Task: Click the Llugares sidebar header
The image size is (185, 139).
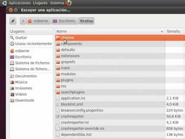Action: point(31,31)
